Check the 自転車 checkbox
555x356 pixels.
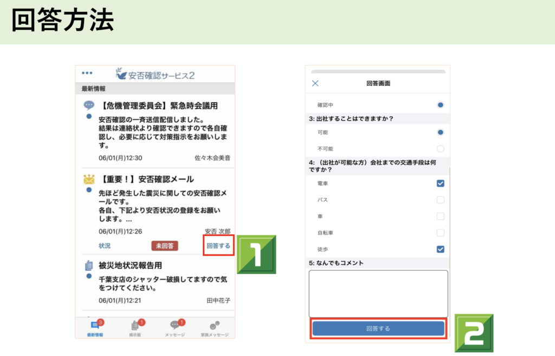point(440,233)
